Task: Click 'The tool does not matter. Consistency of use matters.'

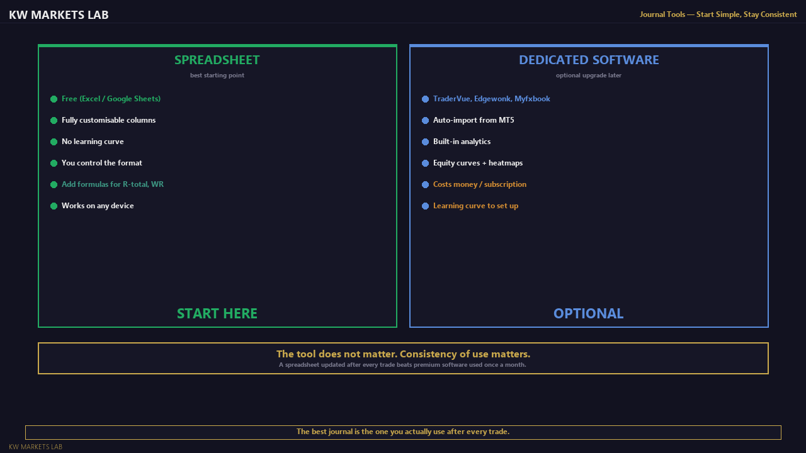Action: pos(403,354)
